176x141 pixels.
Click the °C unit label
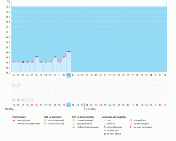pyautogui.click(x=8, y=2)
